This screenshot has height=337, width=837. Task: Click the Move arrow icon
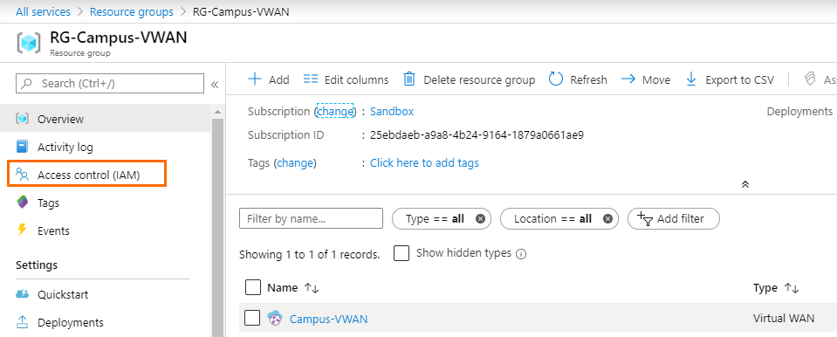(x=628, y=79)
